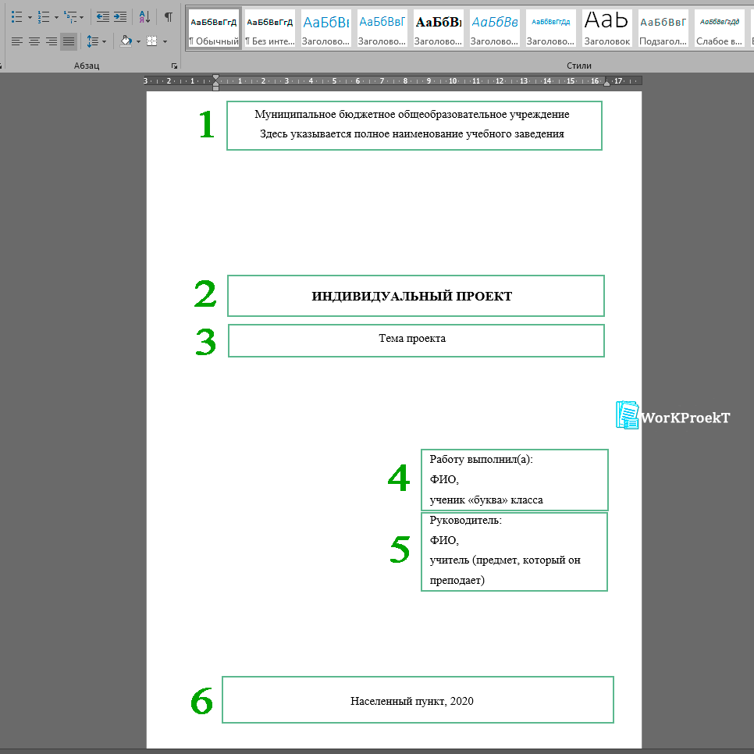Toggle the show paragraph marks button
This screenshot has width=754, height=754.
coord(168,16)
